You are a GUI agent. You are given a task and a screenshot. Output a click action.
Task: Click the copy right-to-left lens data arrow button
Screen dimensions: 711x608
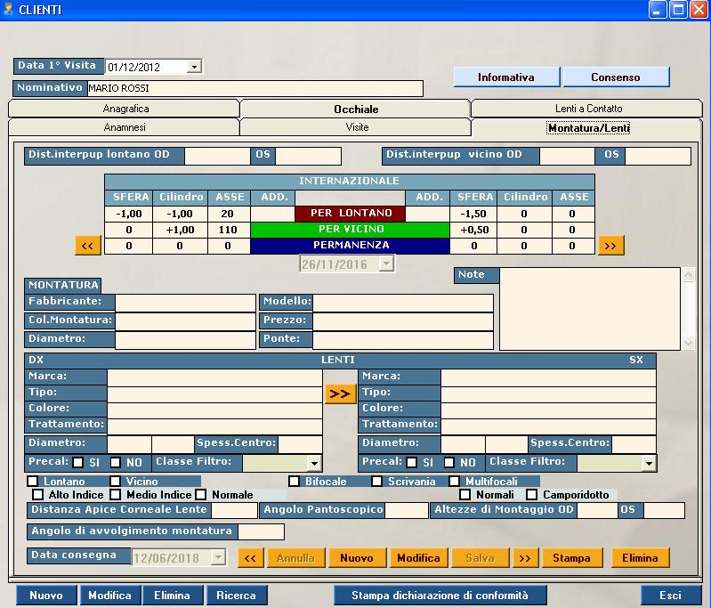point(340,393)
